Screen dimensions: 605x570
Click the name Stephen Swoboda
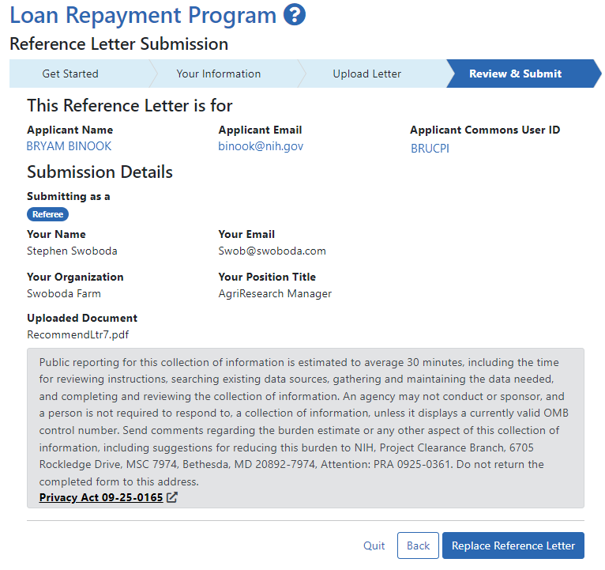tap(72, 251)
